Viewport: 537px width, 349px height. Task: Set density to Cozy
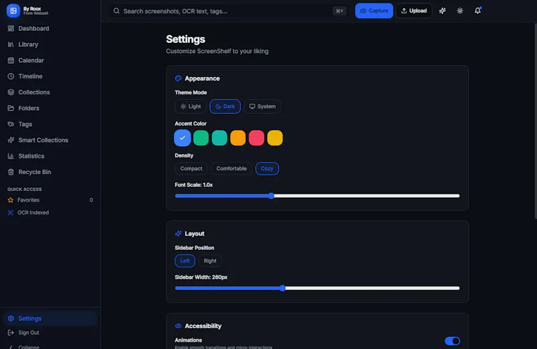(x=267, y=169)
